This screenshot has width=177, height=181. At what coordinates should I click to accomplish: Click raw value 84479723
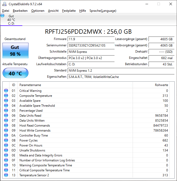160,126
